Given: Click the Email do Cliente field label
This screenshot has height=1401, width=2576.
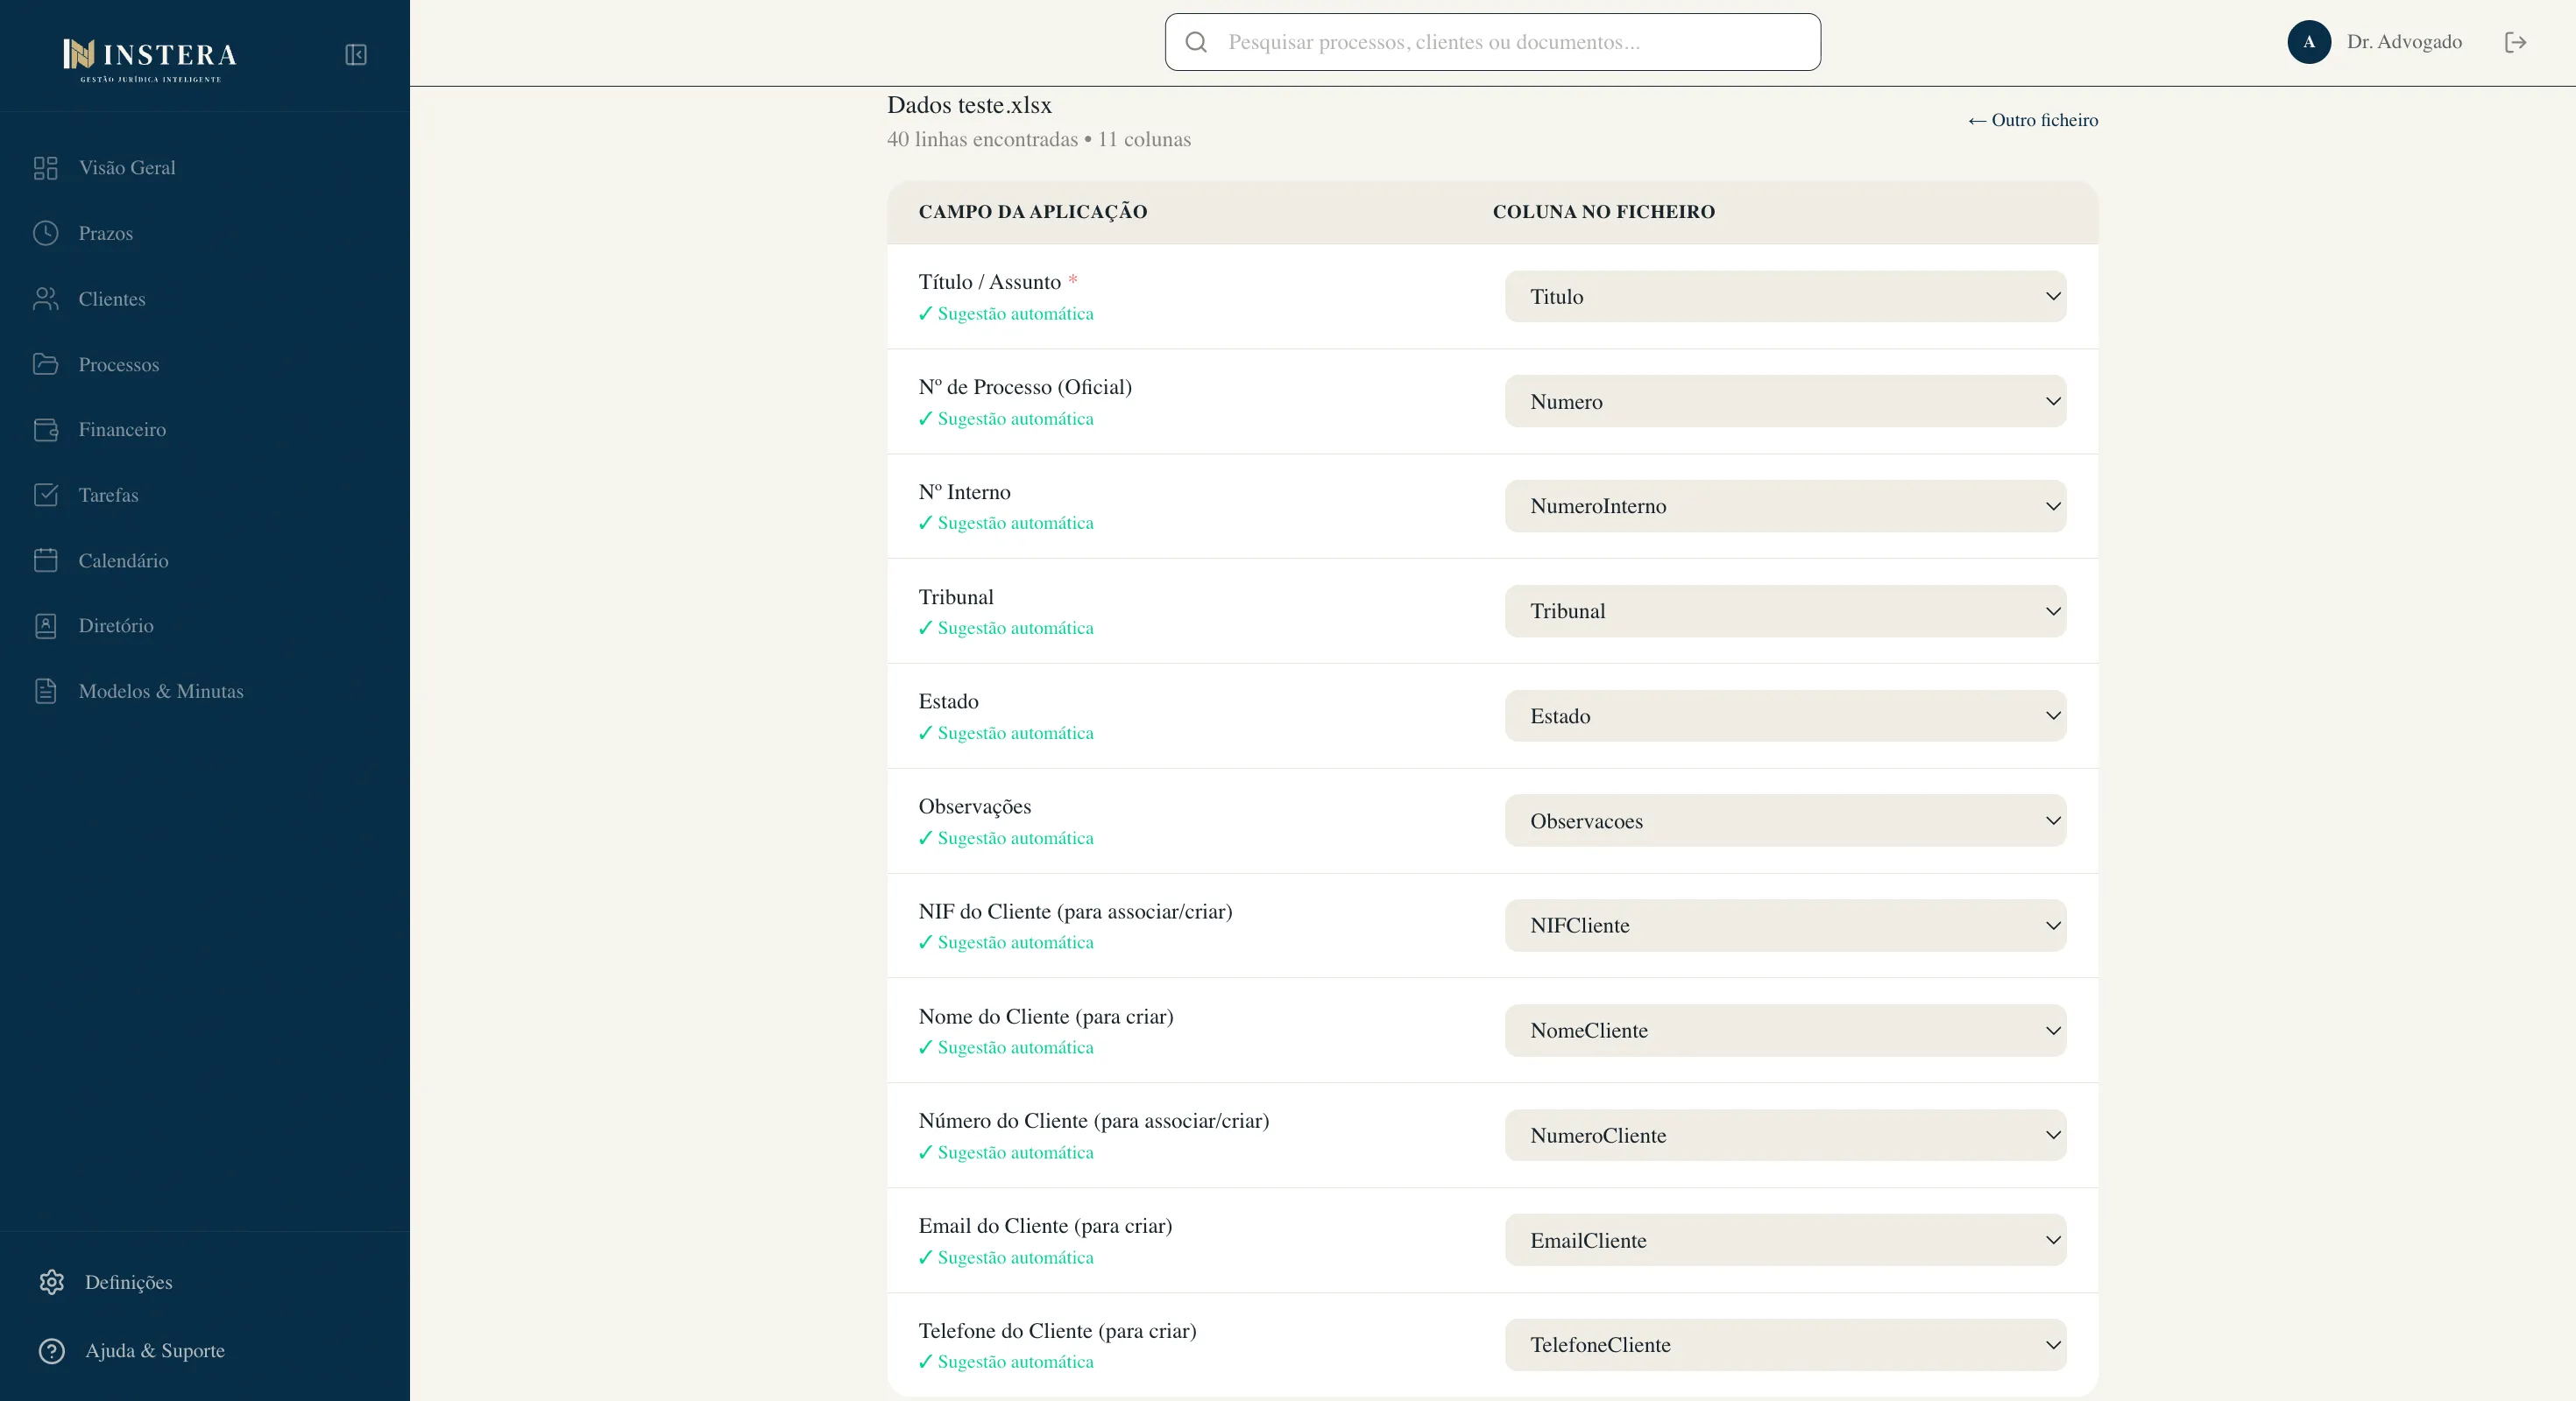Looking at the screenshot, I should (x=1046, y=1225).
